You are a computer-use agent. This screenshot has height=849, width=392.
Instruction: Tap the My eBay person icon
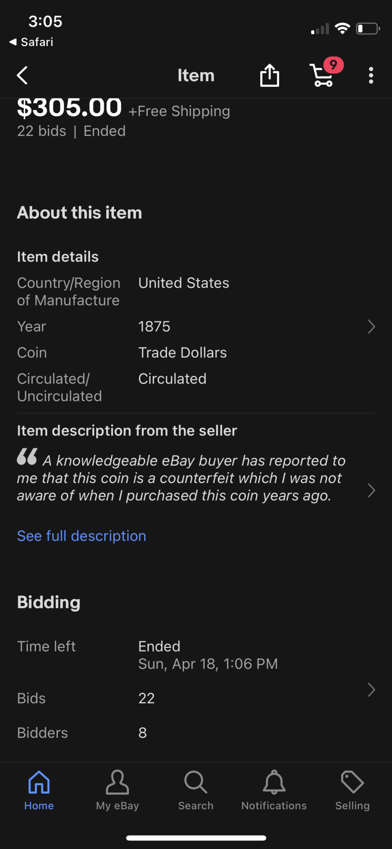coord(117,782)
